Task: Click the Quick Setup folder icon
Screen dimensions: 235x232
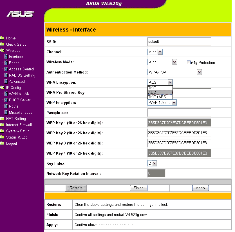Action: [x=2, y=44]
